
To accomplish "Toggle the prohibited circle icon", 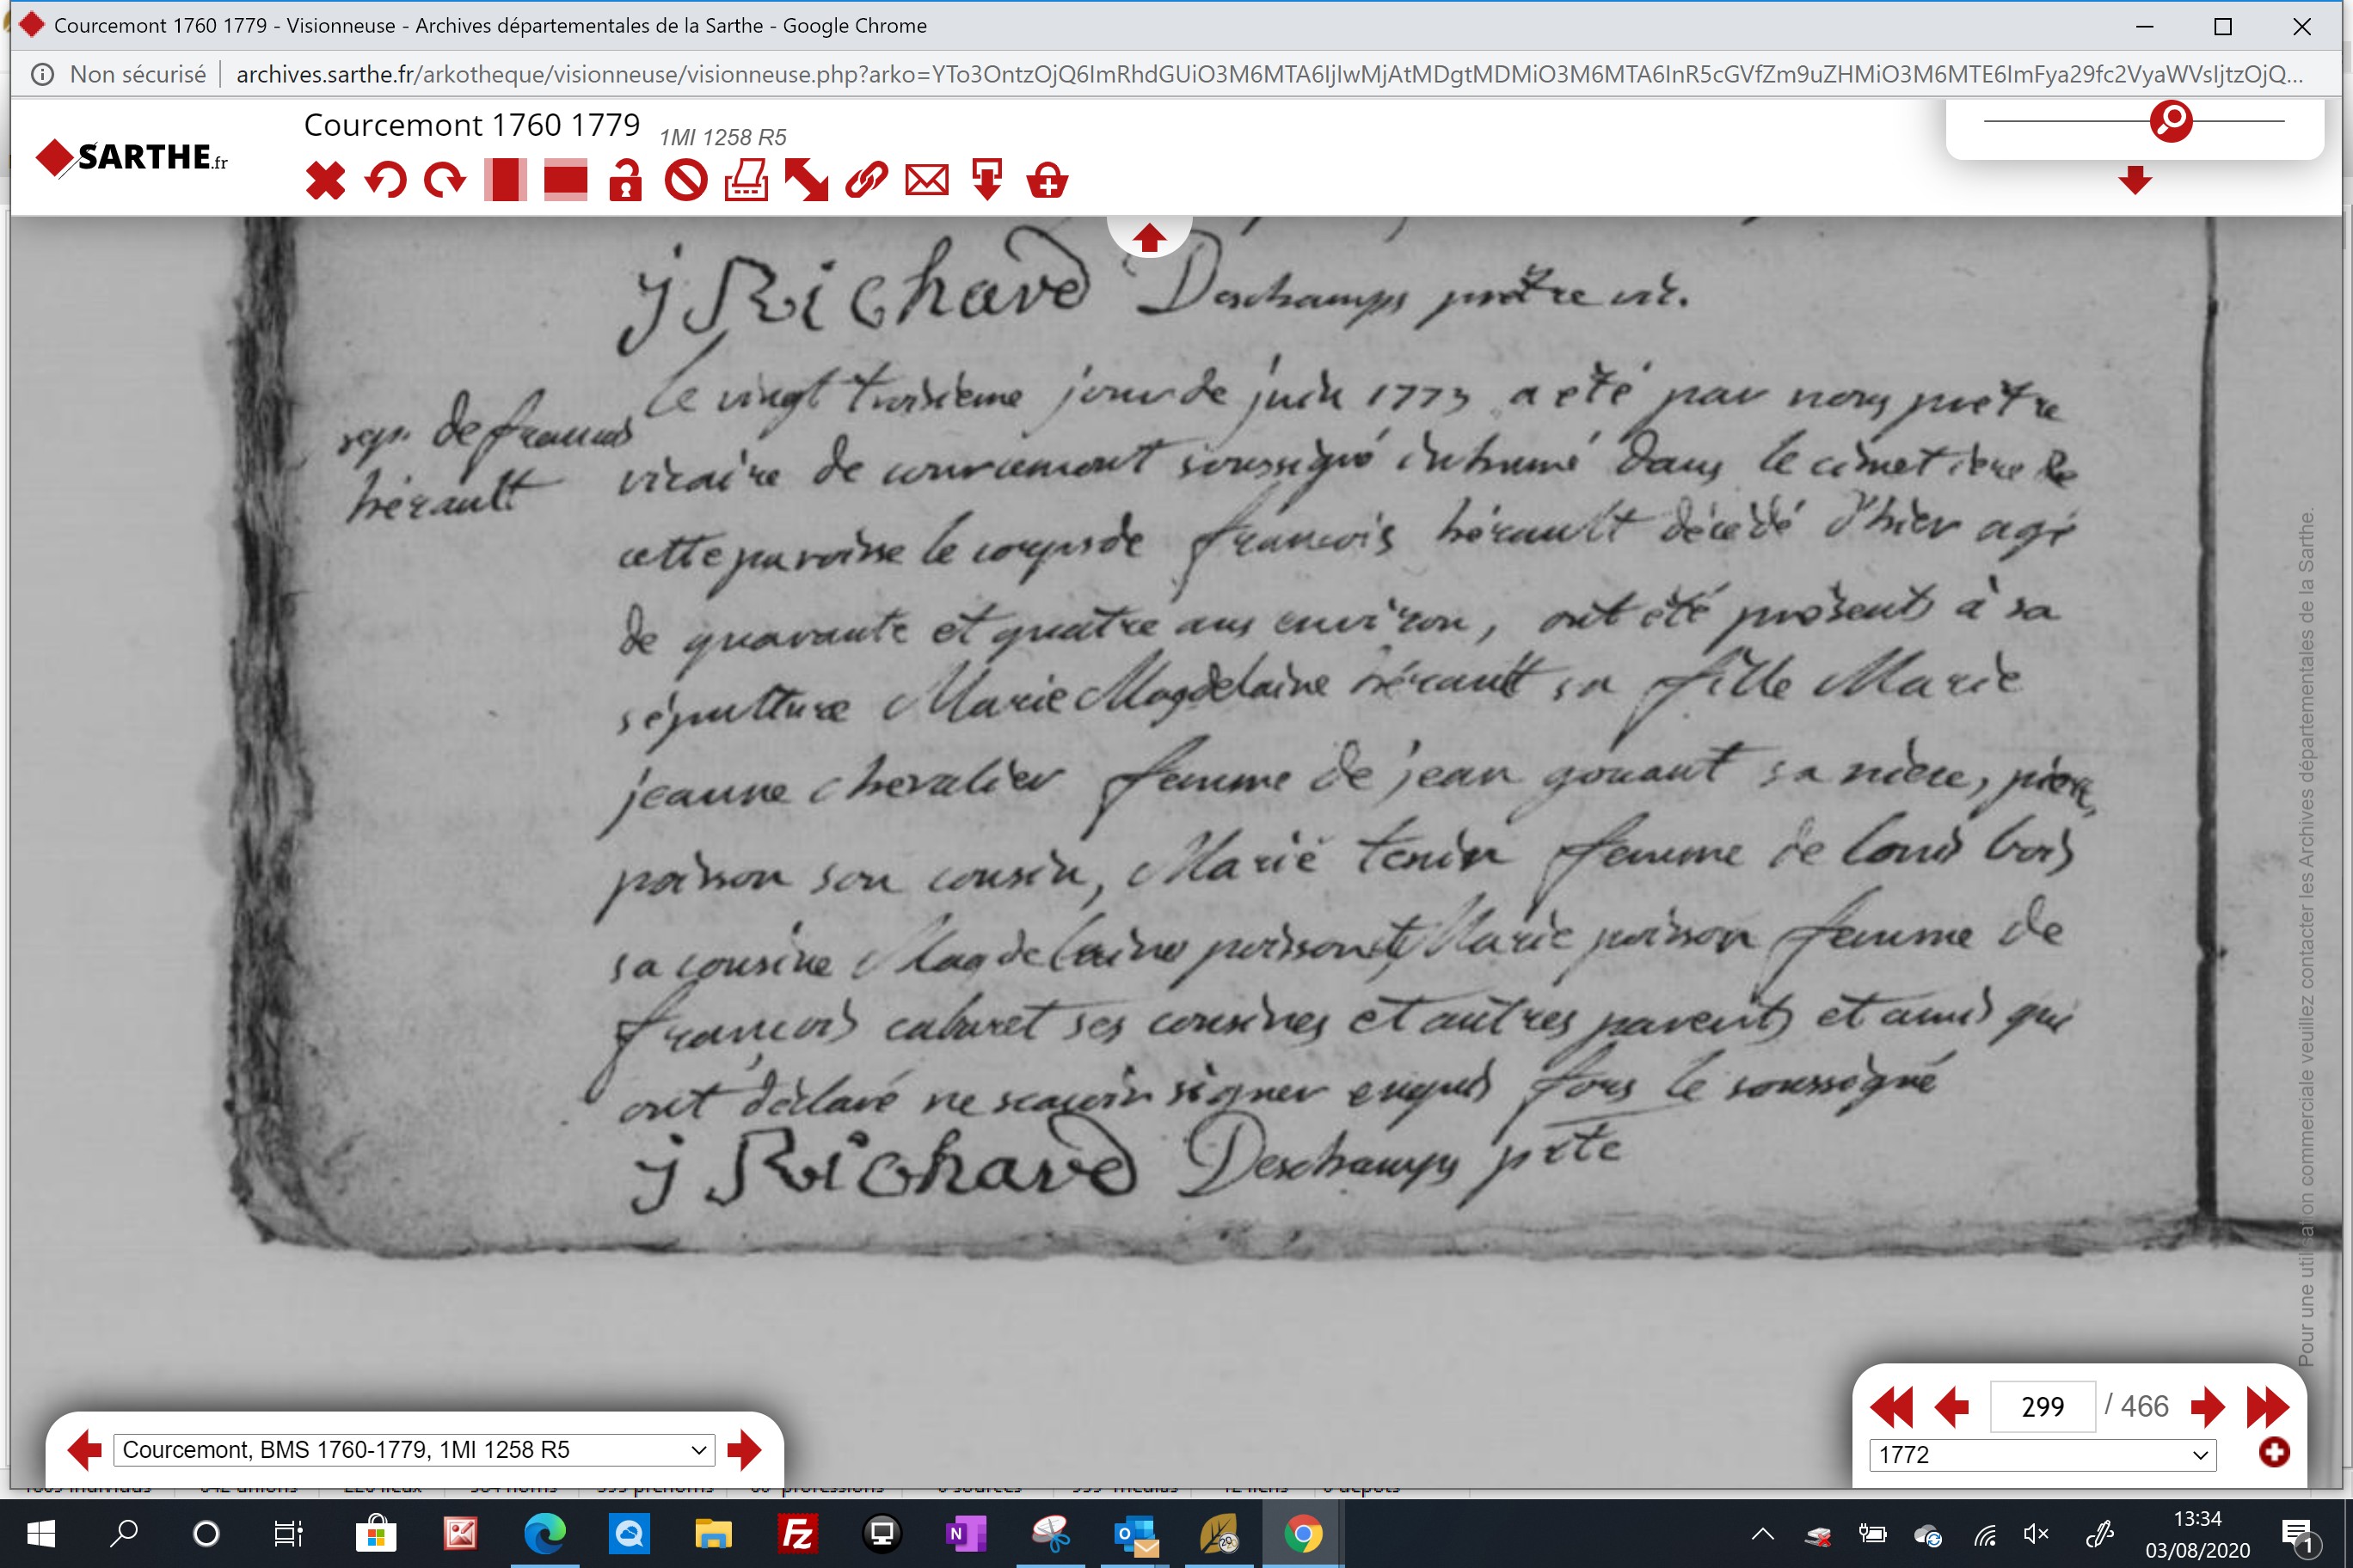I will (x=686, y=181).
